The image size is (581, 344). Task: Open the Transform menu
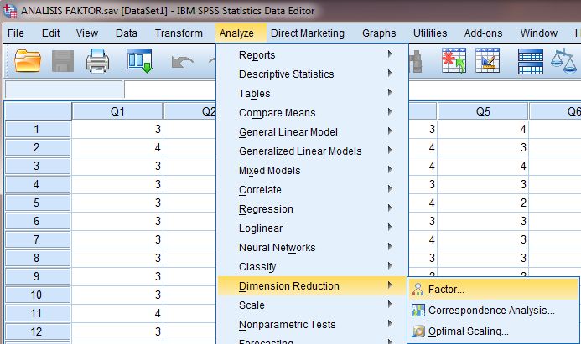click(179, 33)
